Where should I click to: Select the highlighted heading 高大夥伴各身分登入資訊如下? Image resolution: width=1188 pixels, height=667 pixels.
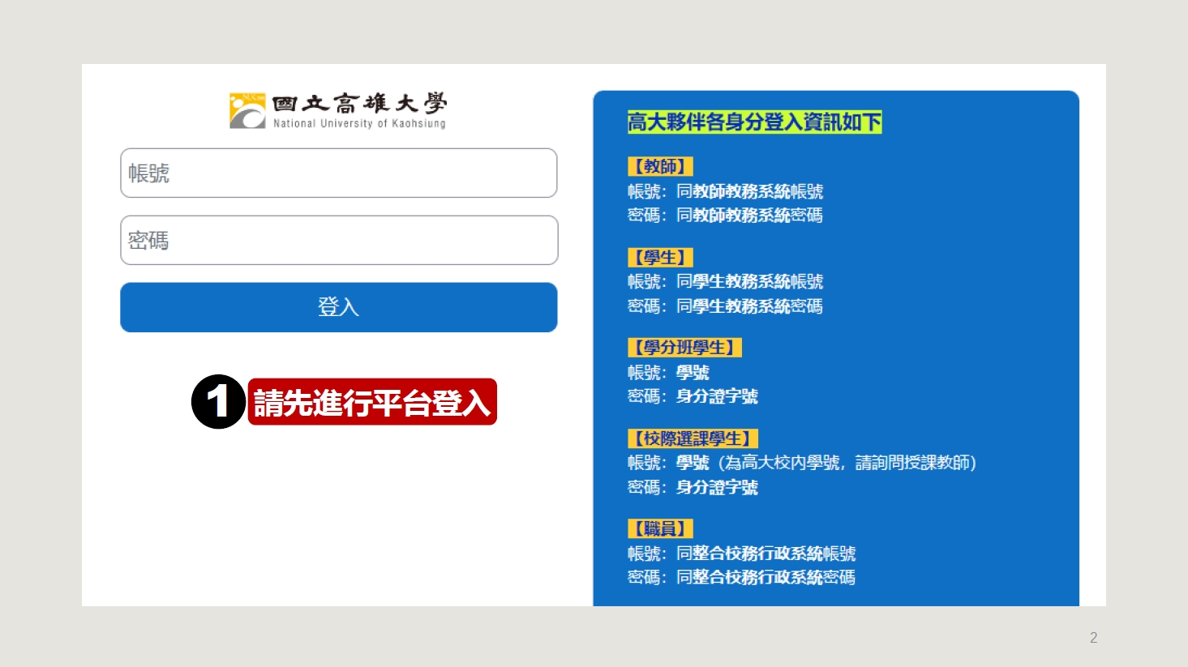pos(754,122)
